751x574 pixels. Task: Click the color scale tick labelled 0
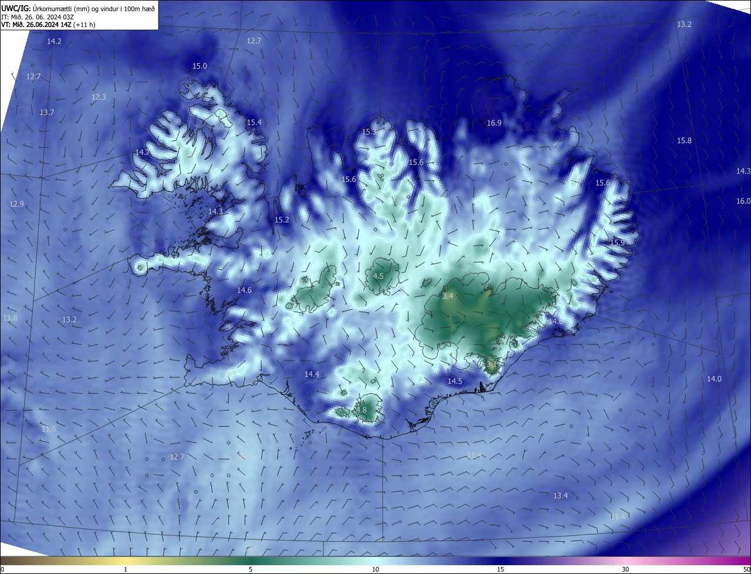[2, 569]
